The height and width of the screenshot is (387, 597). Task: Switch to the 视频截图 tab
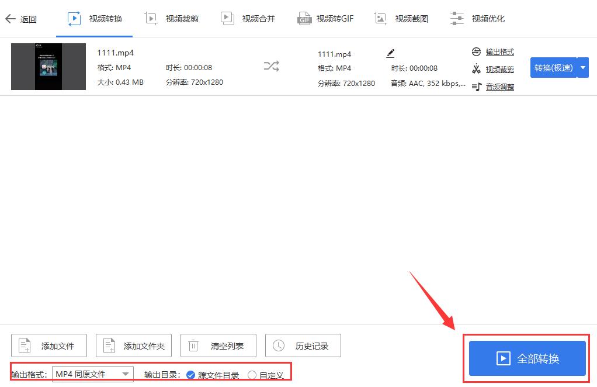click(x=402, y=18)
